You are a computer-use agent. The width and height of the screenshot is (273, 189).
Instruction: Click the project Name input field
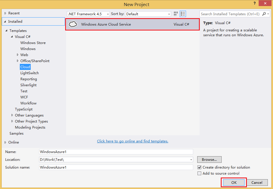(x=116, y=152)
